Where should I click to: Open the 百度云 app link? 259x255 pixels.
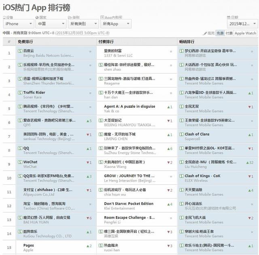[x=29, y=51]
